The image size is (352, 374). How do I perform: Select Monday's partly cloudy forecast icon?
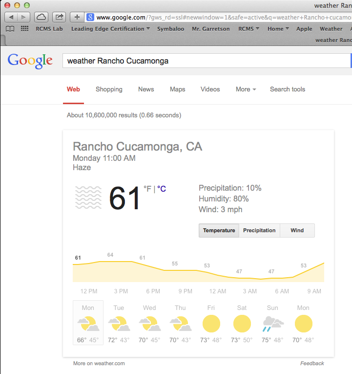[88, 324]
